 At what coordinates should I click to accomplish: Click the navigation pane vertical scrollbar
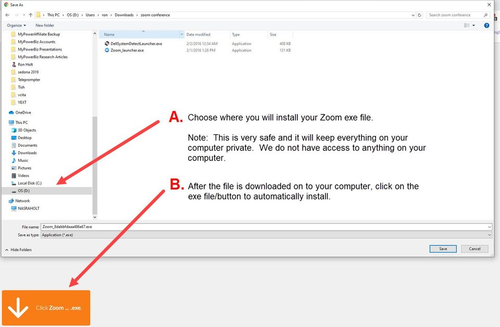[95, 125]
